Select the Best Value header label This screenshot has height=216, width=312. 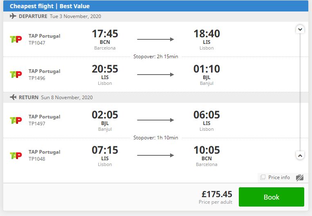pyautogui.click(x=74, y=6)
